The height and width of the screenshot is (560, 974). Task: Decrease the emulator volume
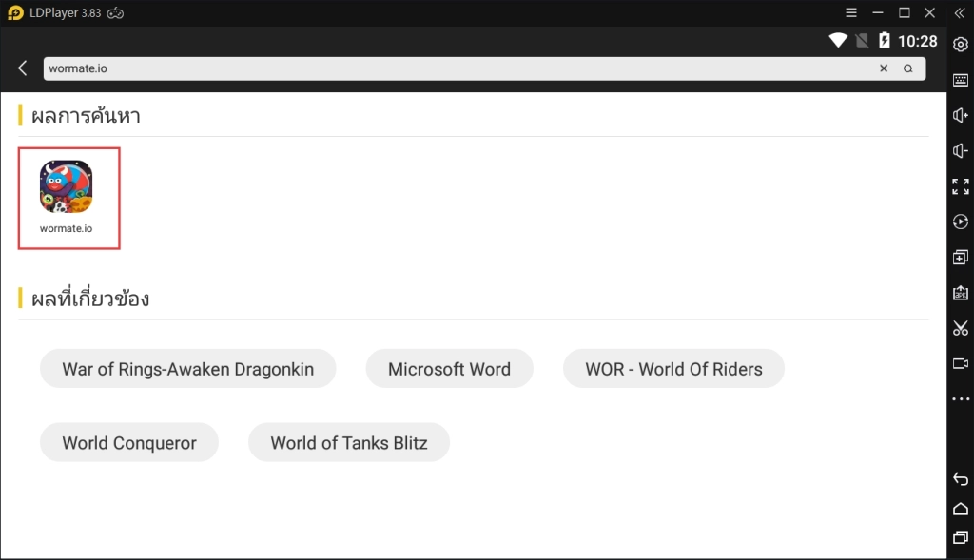(960, 150)
